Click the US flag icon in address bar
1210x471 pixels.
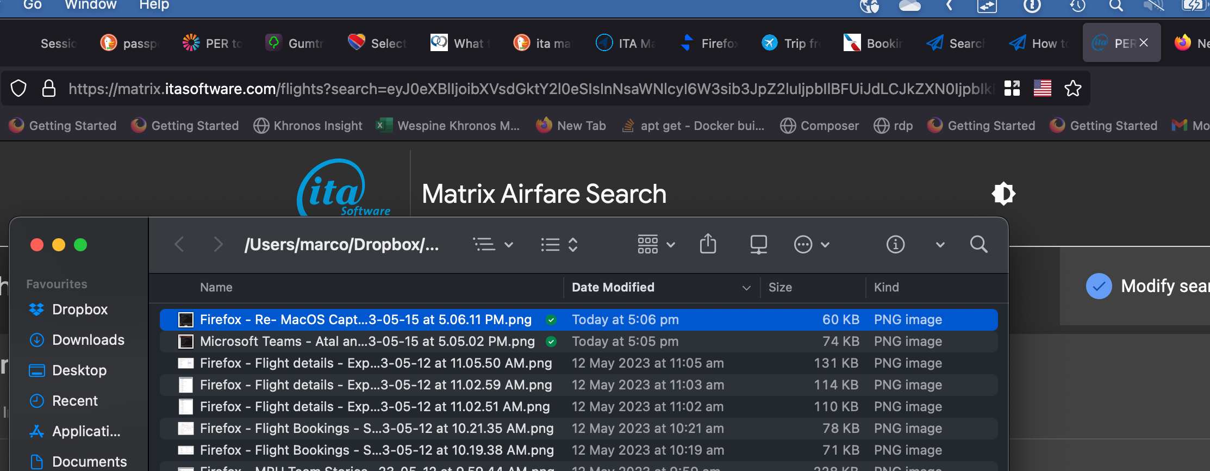click(1043, 88)
